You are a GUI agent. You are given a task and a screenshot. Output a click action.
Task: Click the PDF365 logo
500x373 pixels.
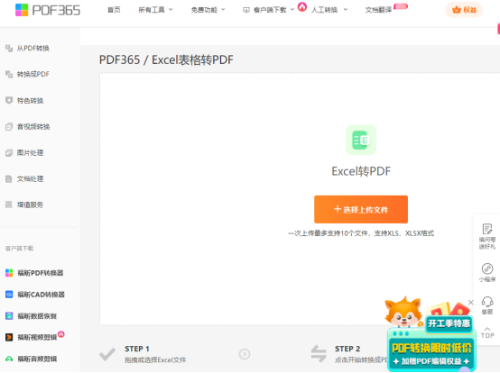click(x=48, y=10)
